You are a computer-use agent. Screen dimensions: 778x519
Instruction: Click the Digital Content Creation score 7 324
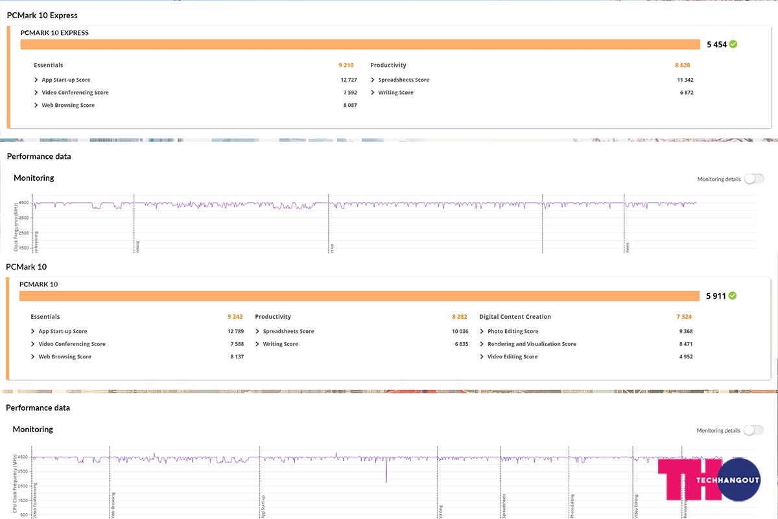(x=685, y=317)
